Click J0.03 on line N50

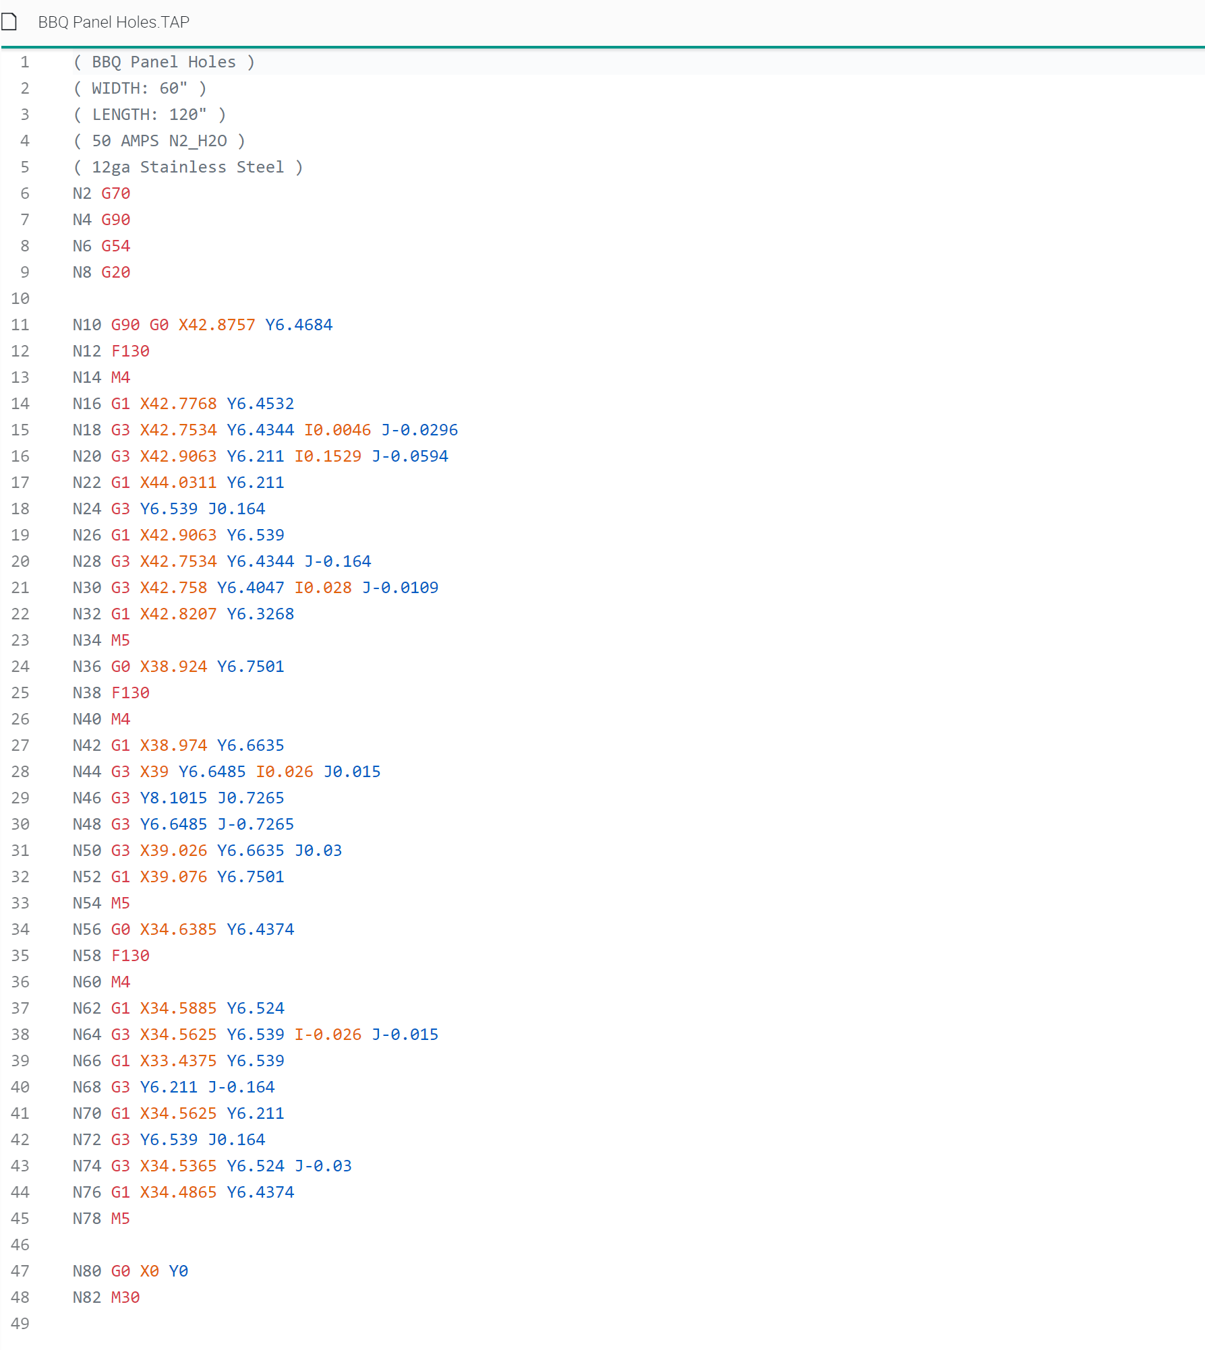(318, 851)
